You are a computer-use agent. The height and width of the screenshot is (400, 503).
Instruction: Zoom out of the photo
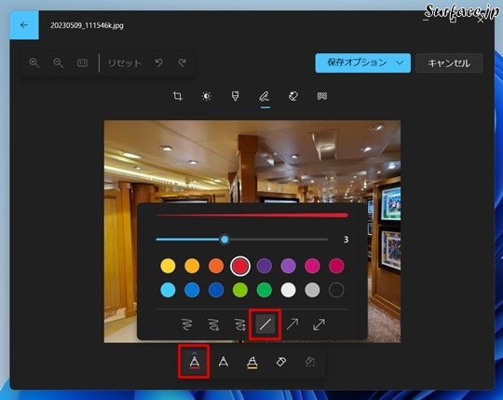tap(58, 62)
